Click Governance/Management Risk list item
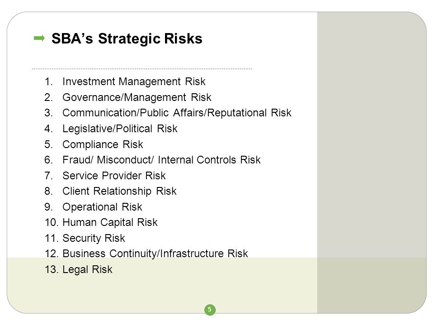Image resolution: width=434 pixels, height=326 pixels. (137, 97)
